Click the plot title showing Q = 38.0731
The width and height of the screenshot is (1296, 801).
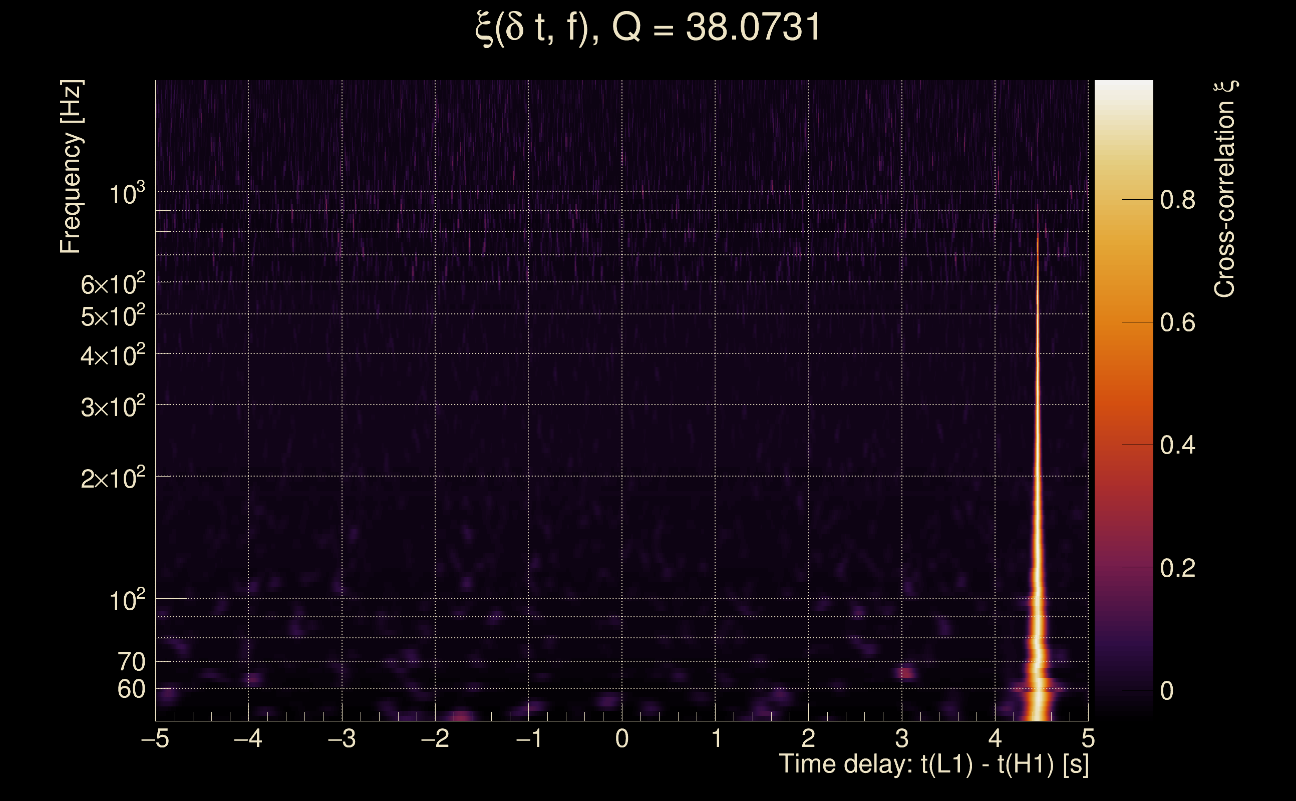[x=647, y=28]
